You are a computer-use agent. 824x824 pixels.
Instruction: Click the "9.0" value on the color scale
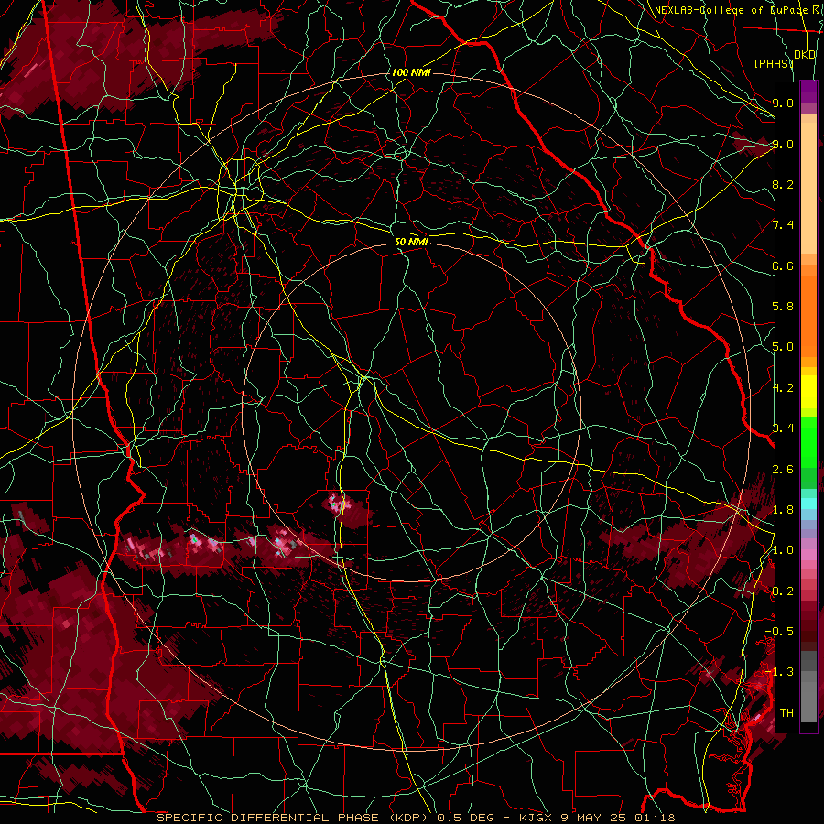[783, 144]
